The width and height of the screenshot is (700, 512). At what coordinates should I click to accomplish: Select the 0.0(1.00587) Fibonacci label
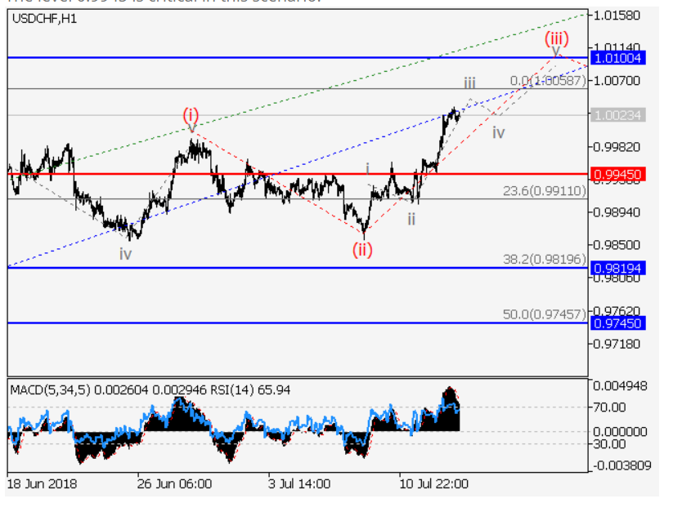click(x=548, y=81)
